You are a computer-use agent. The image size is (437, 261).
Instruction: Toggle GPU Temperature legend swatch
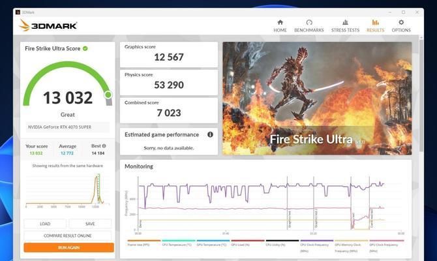click(x=213, y=240)
